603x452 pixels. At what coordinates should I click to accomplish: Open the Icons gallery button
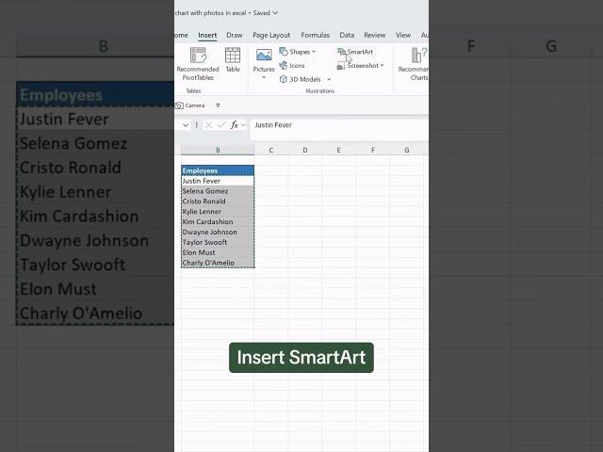click(292, 66)
